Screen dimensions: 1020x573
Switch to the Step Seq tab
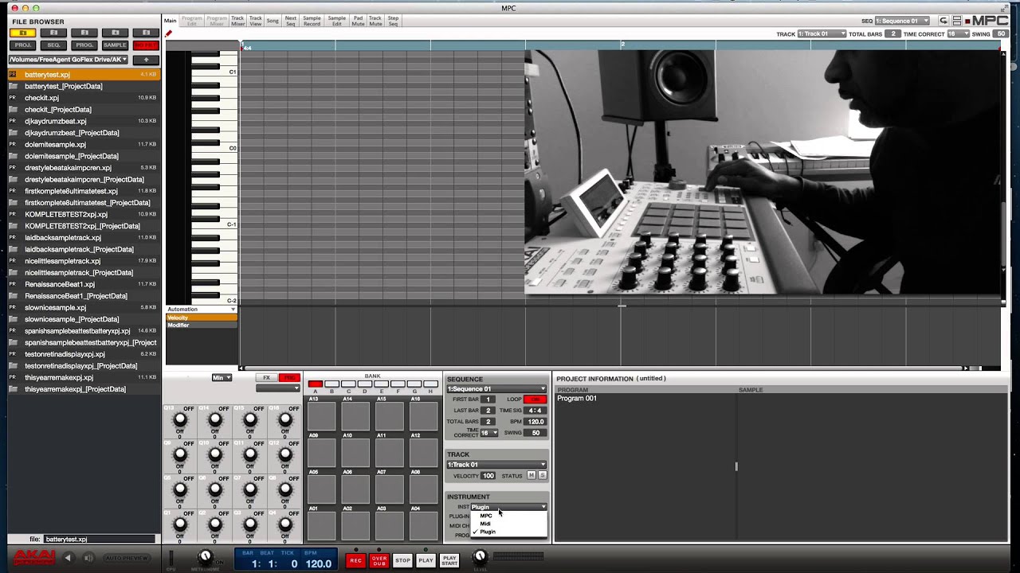[x=393, y=21]
